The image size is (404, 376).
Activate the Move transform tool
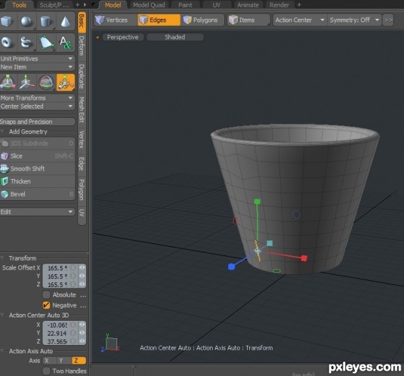pos(7,82)
